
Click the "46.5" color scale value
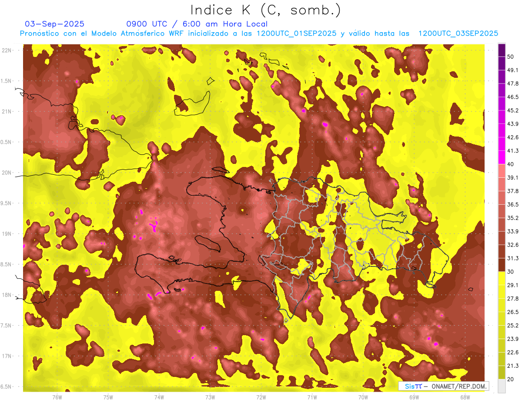(x=512, y=97)
